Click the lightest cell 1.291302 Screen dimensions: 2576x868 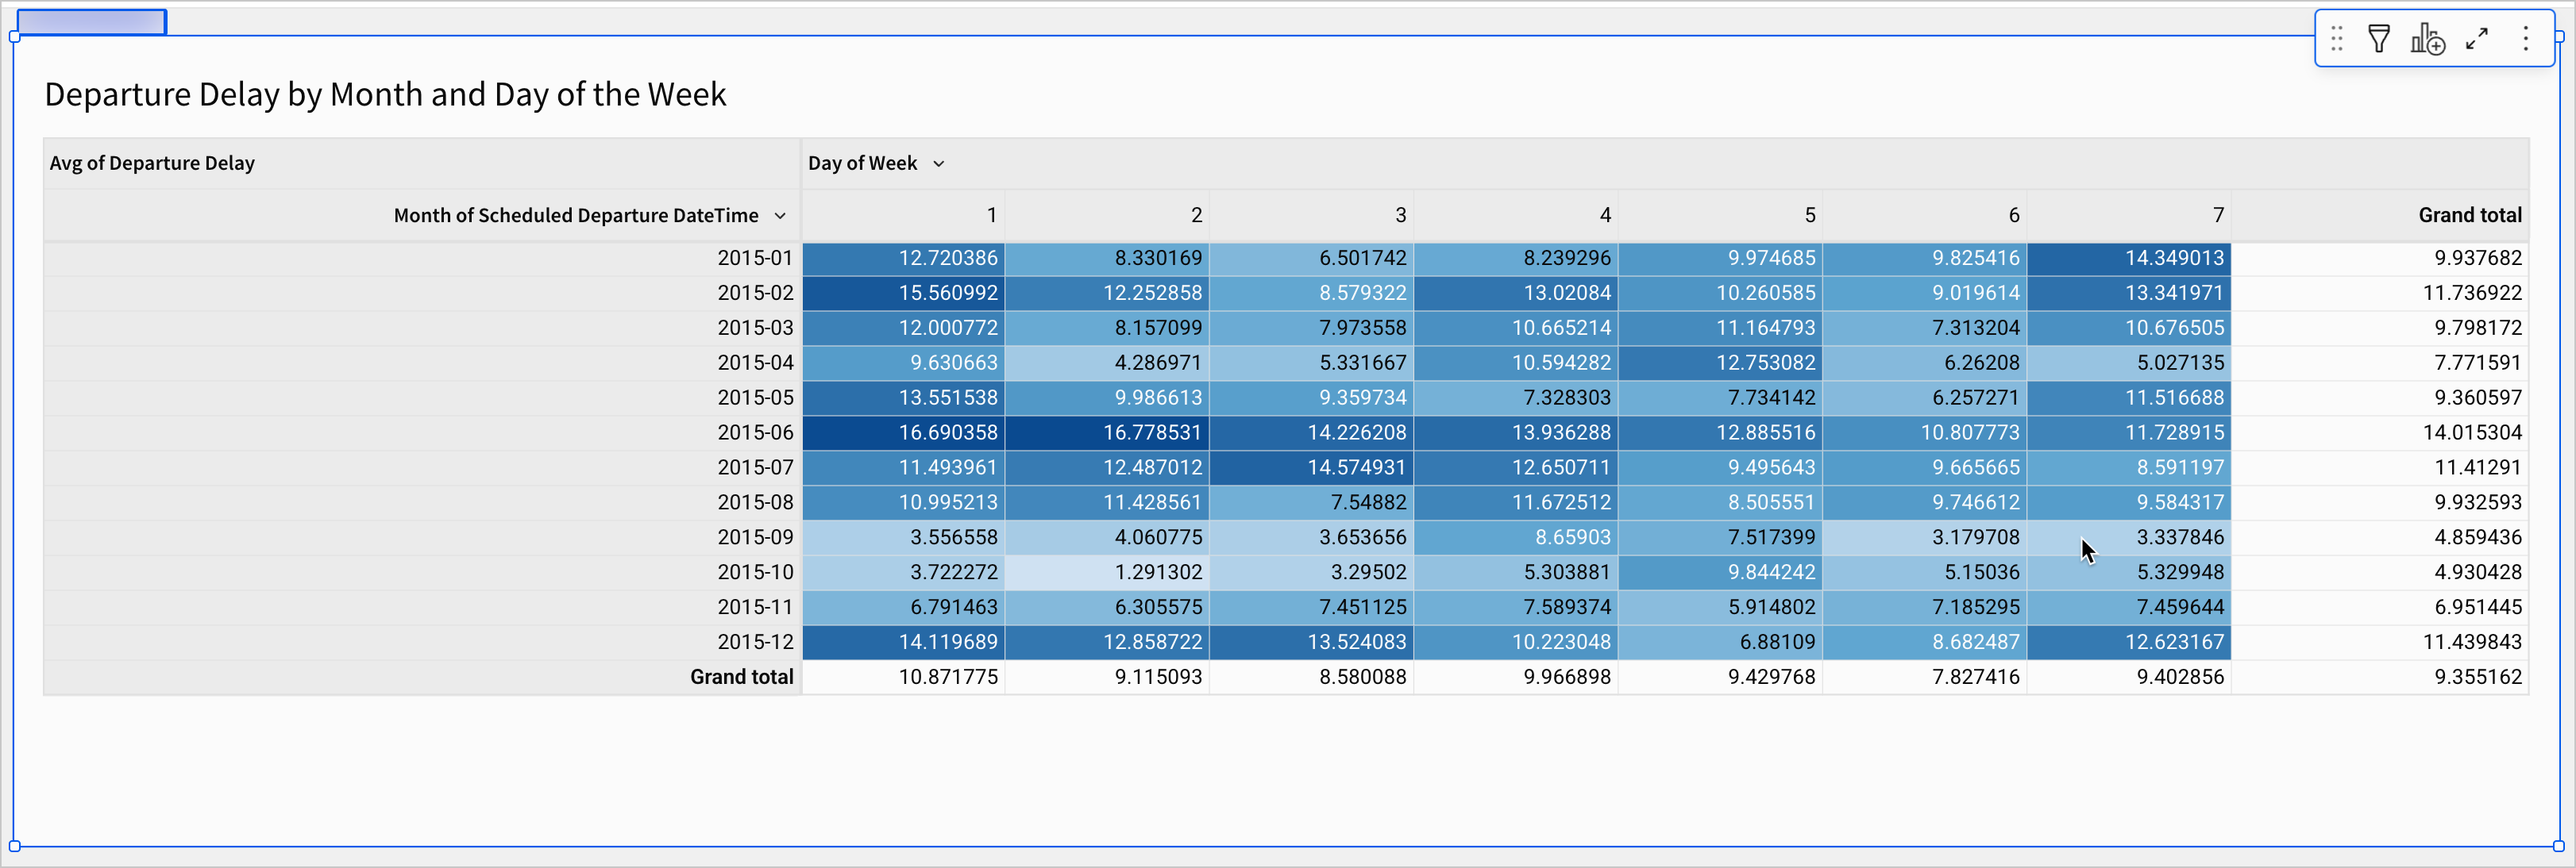(x=1158, y=572)
